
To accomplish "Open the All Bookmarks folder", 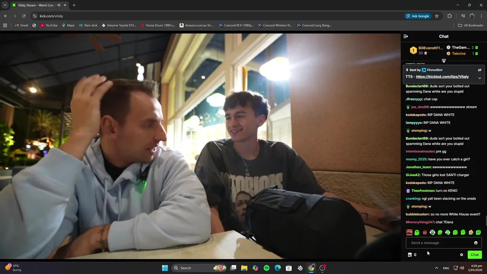I will [x=471, y=25].
